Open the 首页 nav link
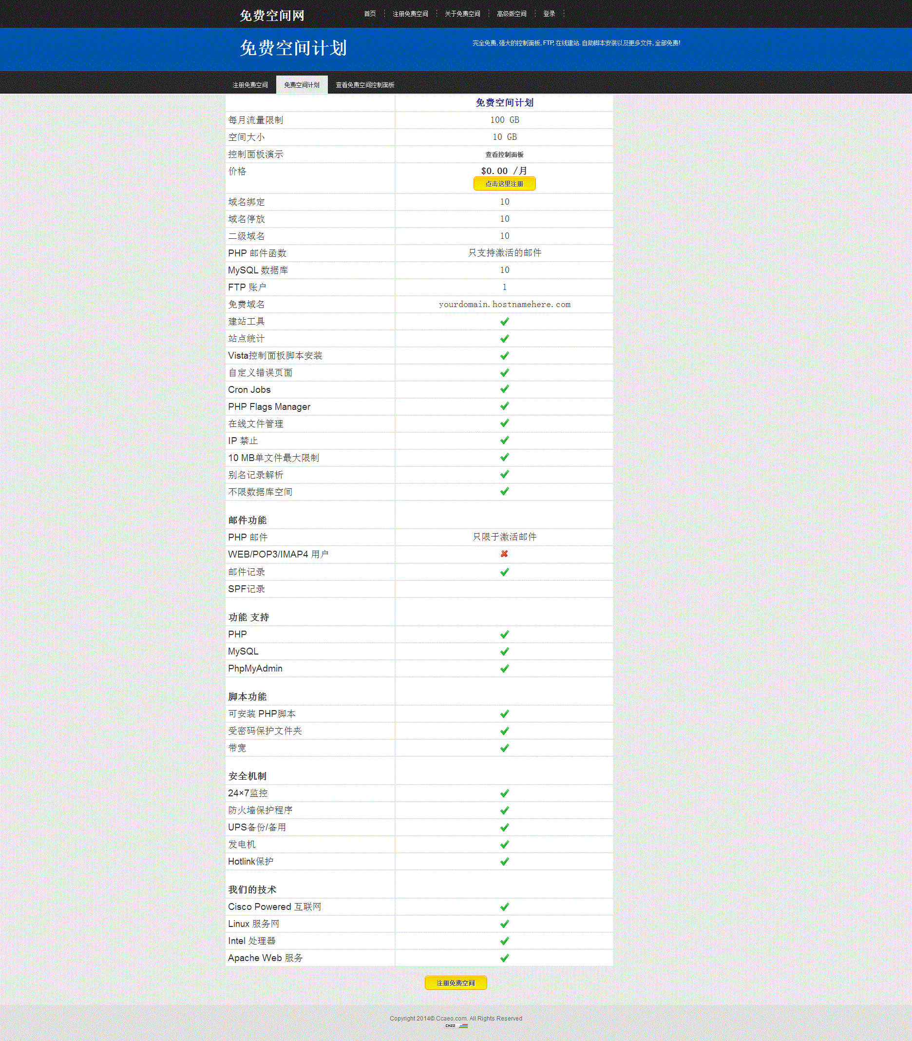The height and width of the screenshot is (1041, 912). click(370, 14)
